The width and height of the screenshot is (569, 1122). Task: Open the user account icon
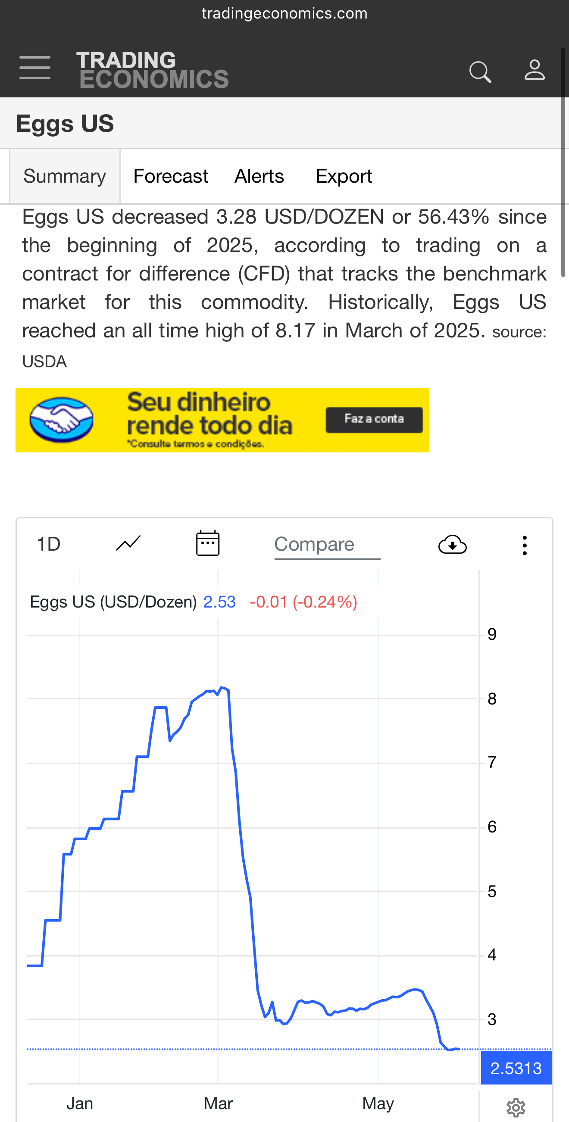point(534,71)
